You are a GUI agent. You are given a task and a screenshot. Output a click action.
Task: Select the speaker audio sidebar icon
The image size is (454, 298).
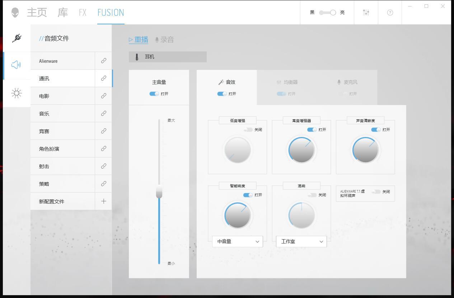pos(16,65)
